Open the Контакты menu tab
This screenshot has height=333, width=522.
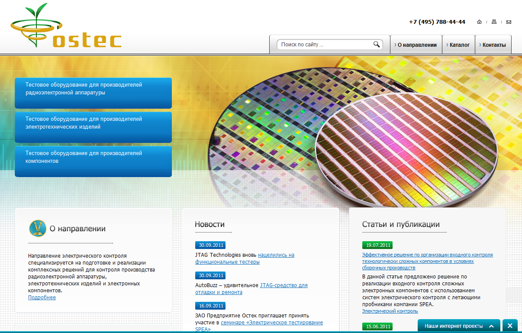point(493,45)
